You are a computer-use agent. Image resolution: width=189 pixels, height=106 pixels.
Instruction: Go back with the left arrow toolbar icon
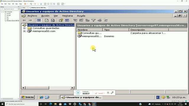tap(24, 20)
